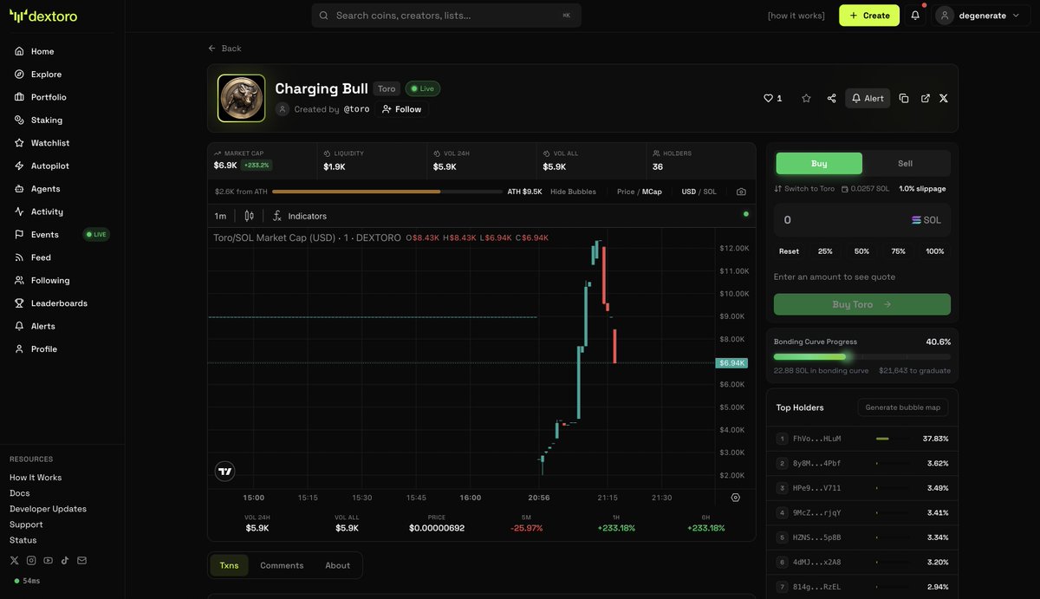Switch to the Buy tab
Viewport: 1040px width, 599px height.
point(819,163)
